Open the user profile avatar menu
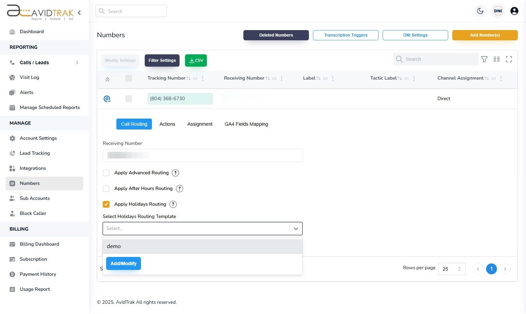Image resolution: width=526 pixels, height=314 pixels. pos(514,11)
